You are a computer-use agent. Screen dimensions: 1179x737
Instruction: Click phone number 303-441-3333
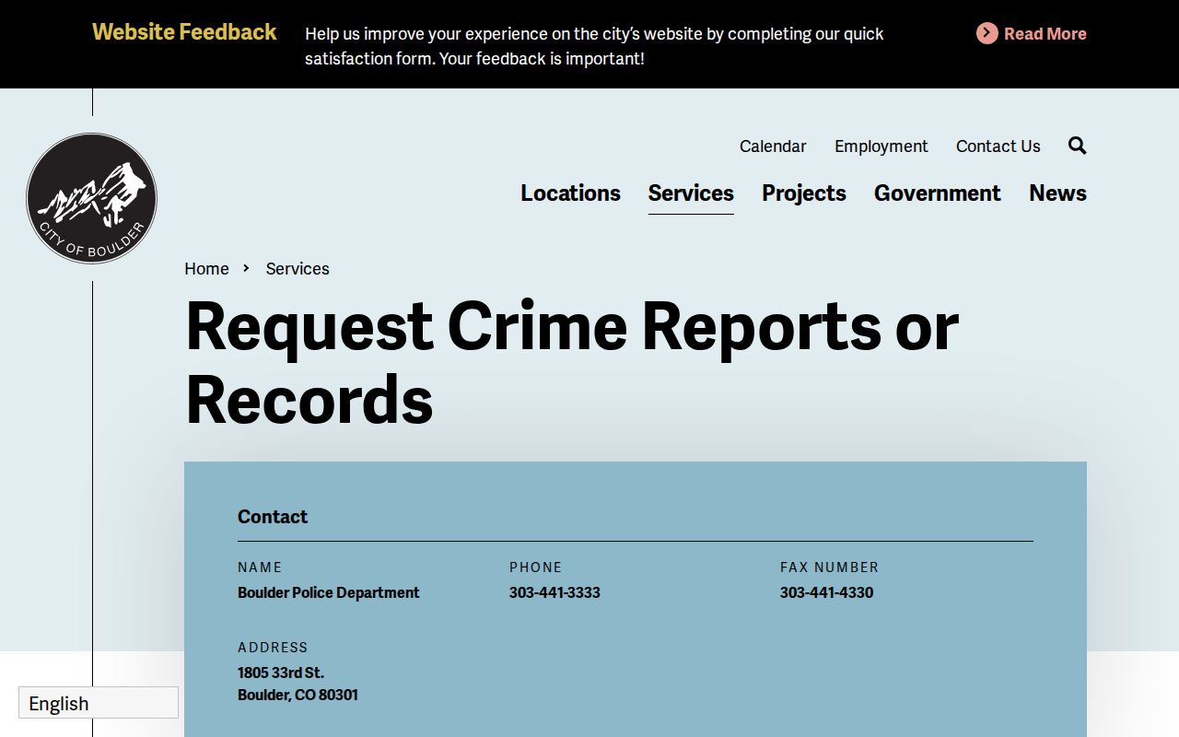[x=554, y=592]
